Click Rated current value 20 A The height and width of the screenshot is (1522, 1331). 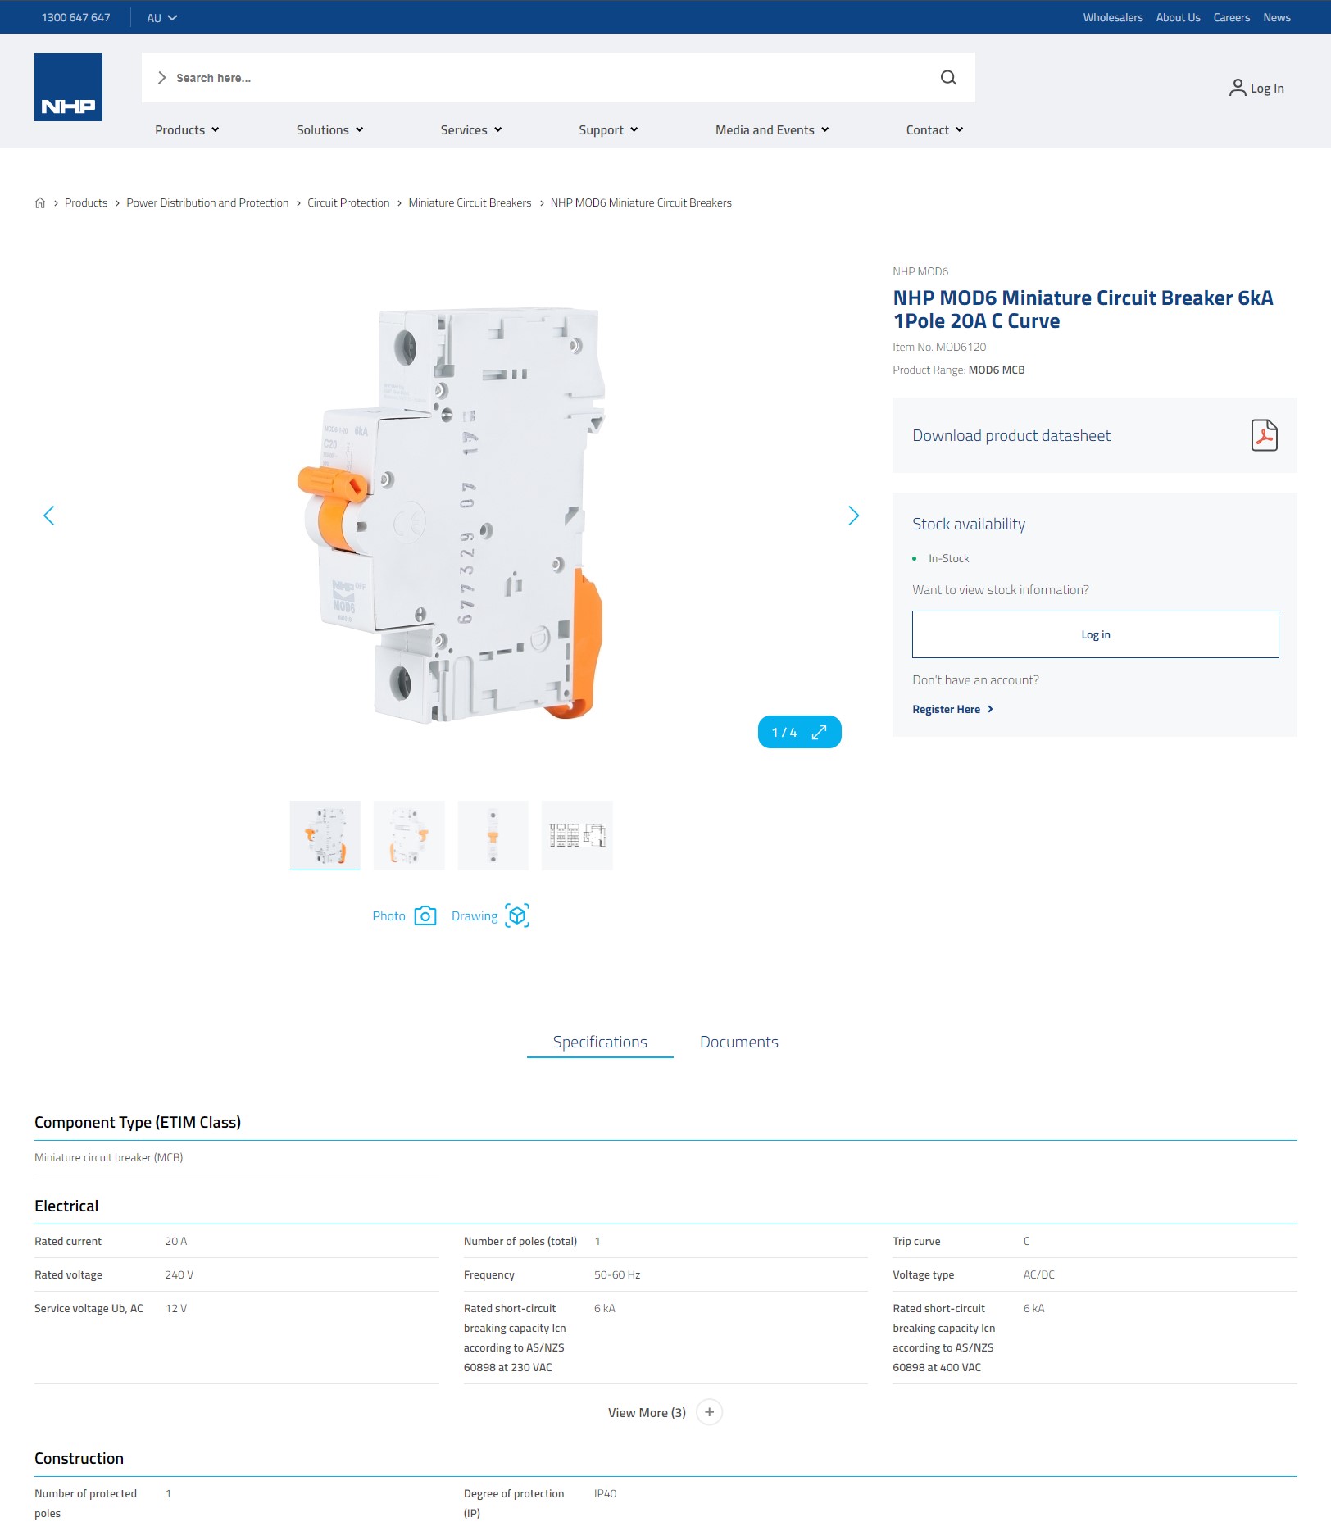pos(176,1241)
